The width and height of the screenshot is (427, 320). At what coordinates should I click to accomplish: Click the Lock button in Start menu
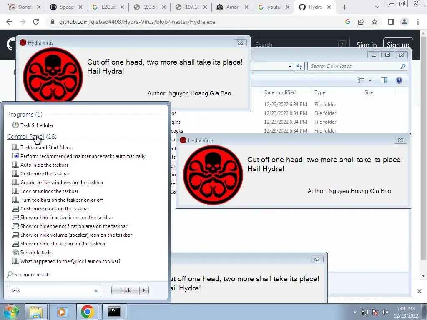point(125,290)
